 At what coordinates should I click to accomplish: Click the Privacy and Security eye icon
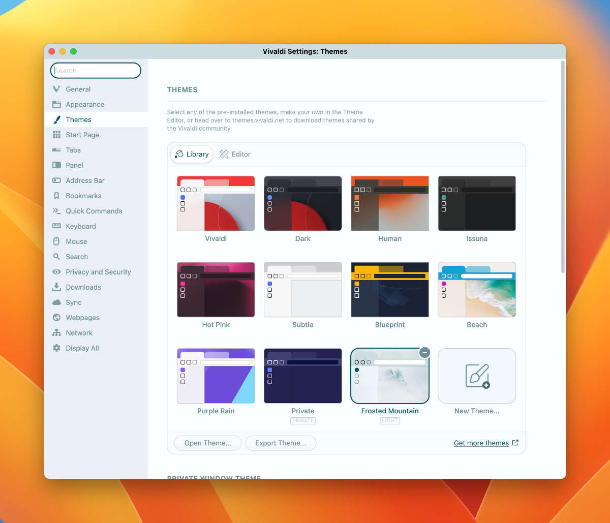click(56, 272)
